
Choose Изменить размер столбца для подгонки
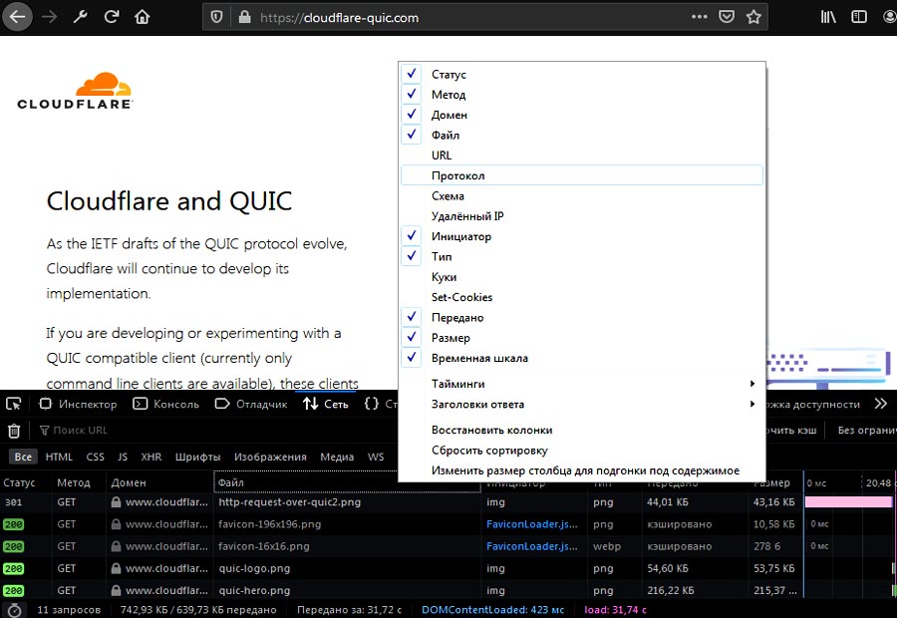582,470
